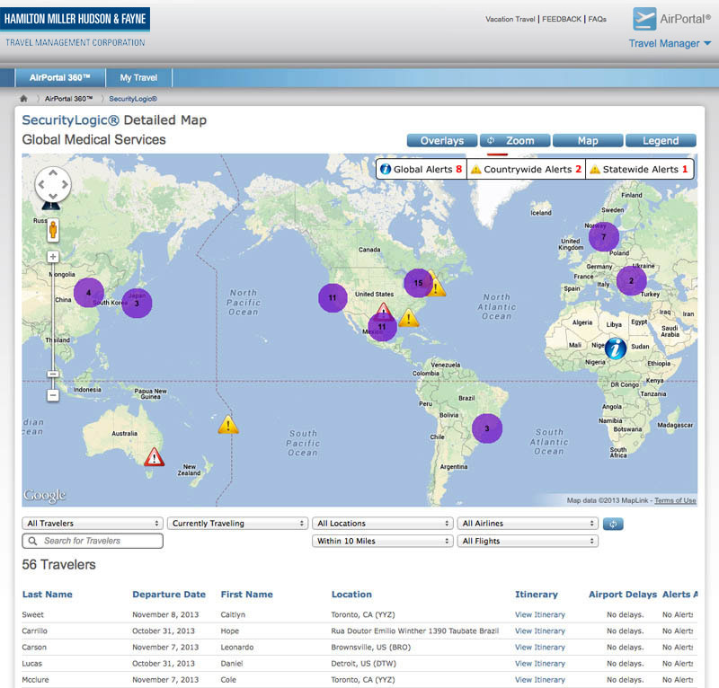The image size is (719, 688).
Task: Go to AirPortal 360 breadcrumb
Action: (x=68, y=99)
